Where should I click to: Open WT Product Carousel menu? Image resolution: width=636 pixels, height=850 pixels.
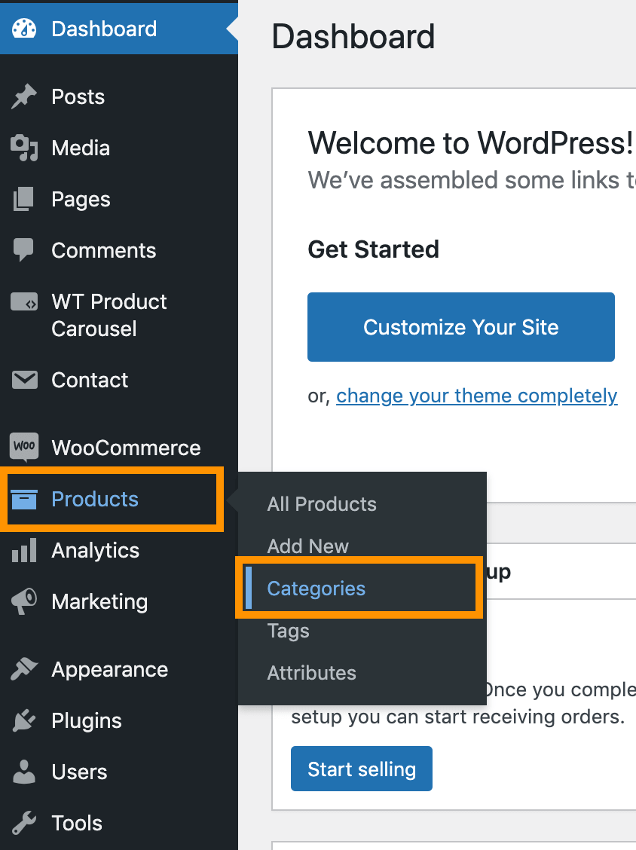coord(119,315)
